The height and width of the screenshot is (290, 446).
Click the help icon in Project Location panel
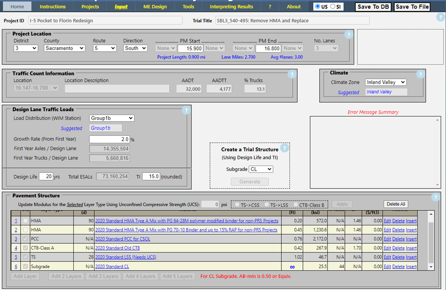[x=348, y=35]
